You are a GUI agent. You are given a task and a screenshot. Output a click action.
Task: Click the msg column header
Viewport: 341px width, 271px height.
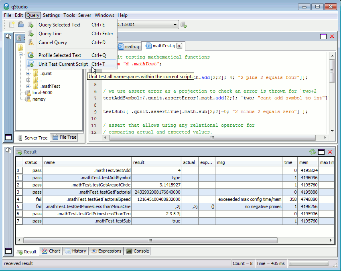pyautogui.click(x=249, y=162)
